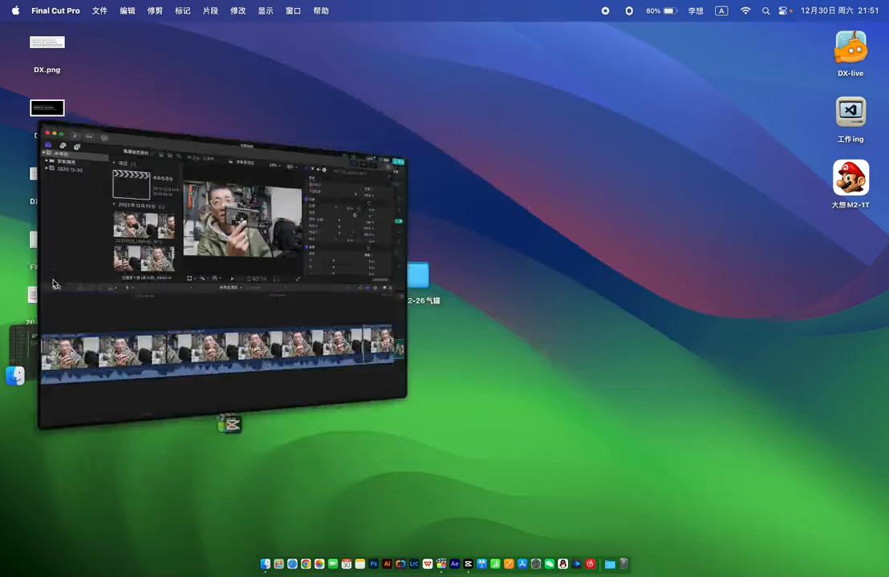Open the 文件 menu in menu bar
The image size is (889, 577).
pyautogui.click(x=99, y=10)
